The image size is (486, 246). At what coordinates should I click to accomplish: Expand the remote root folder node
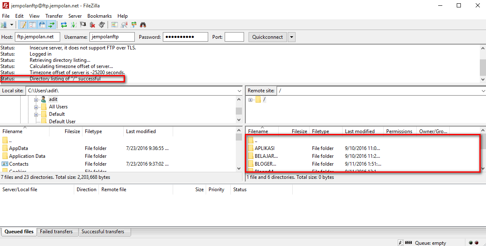tap(251, 100)
